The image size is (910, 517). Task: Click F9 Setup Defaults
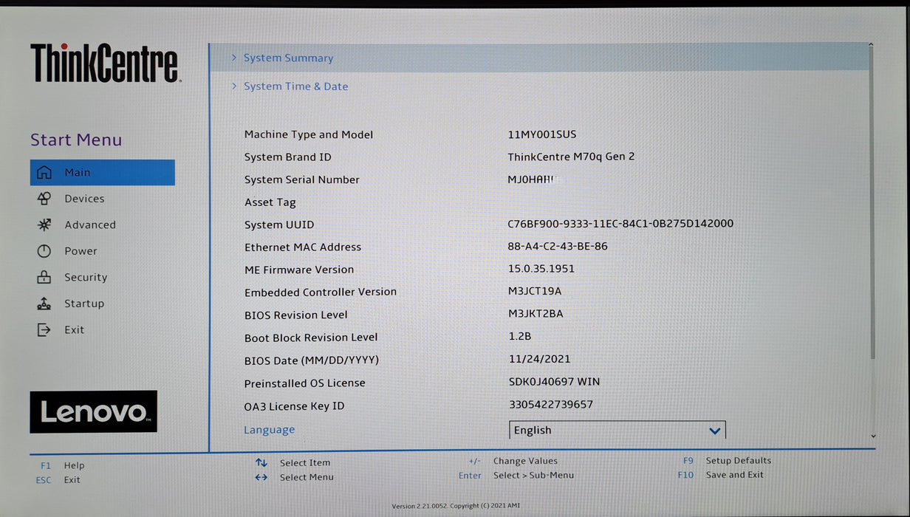point(727,461)
